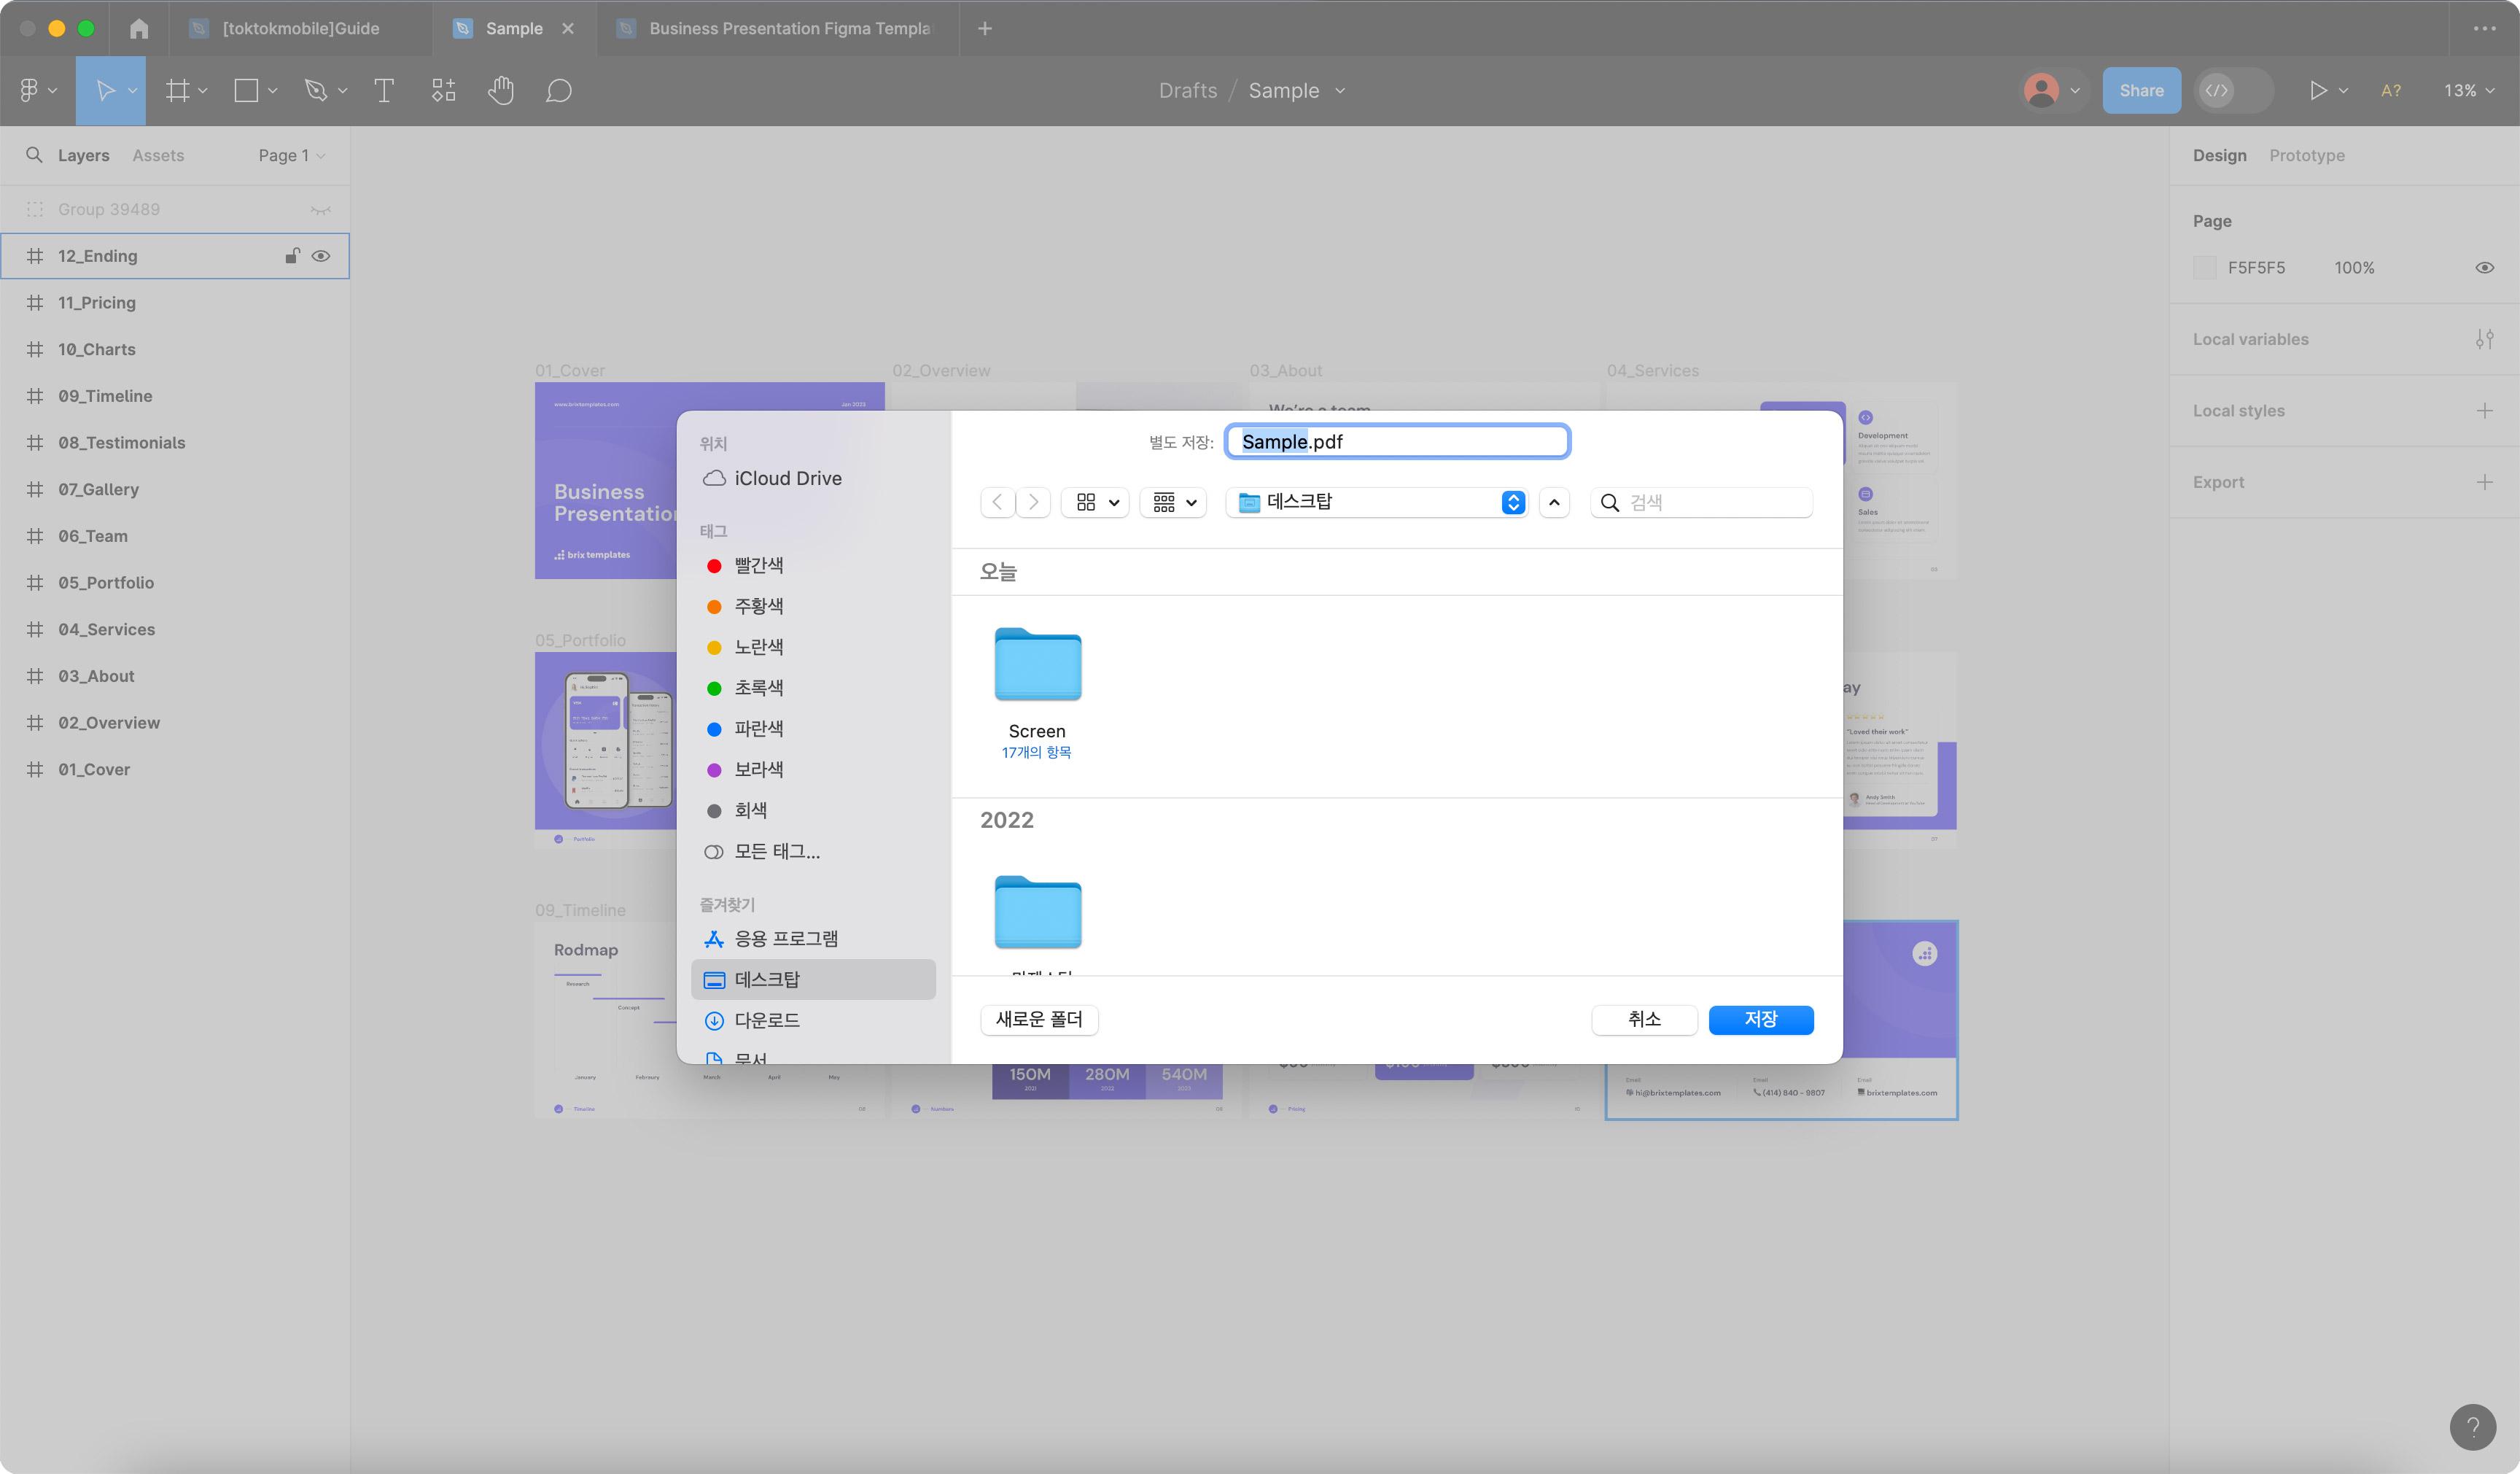Screen dimensions: 2520x1474
Task: Toggle visibility of 12_Ending layer
Action: pyautogui.click(x=321, y=256)
